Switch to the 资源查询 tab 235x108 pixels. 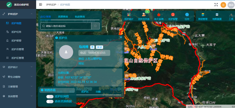coord(63,17)
